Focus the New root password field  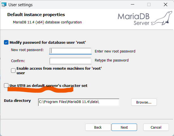tap(70, 51)
